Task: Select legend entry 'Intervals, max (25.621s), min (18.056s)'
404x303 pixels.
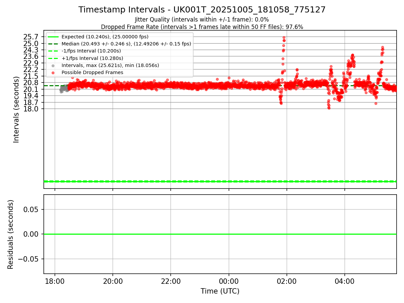Action: click(110, 65)
